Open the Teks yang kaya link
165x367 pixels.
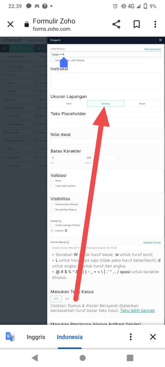point(152,49)
